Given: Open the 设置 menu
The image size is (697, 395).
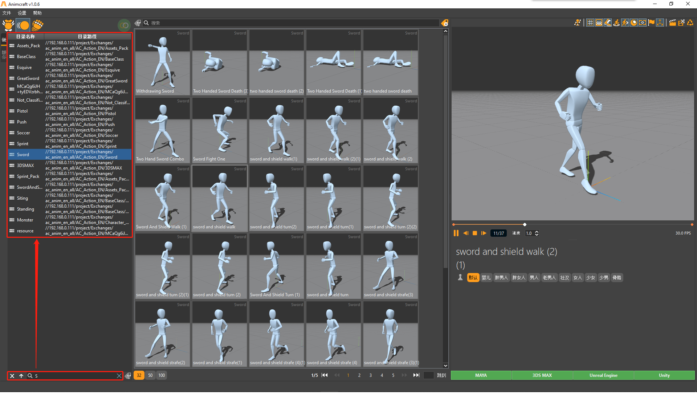Looking at the screenshot, I should tap(22, 13).
